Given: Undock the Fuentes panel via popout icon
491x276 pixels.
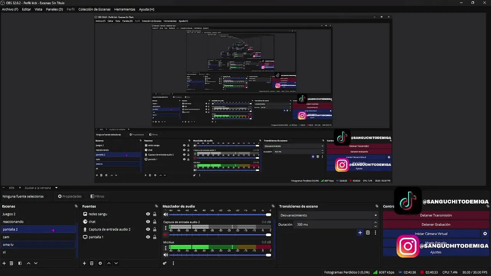Looking at the screenshot, I should pyautogui.click(x=156, y=206).
